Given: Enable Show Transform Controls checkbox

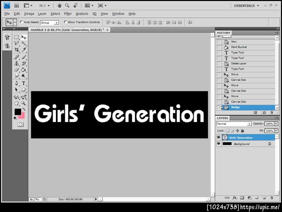Looking at the screenshot, I should [x=65, y=22].
